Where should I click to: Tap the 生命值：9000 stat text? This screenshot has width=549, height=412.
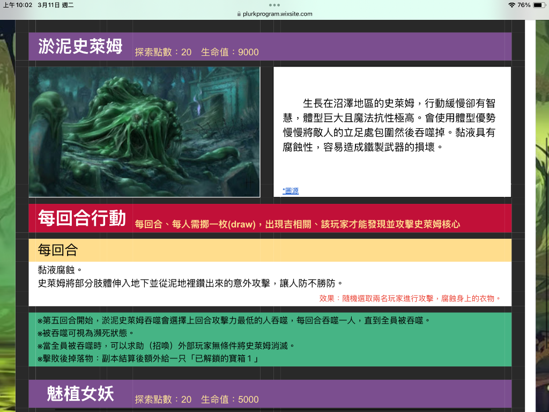229,52
